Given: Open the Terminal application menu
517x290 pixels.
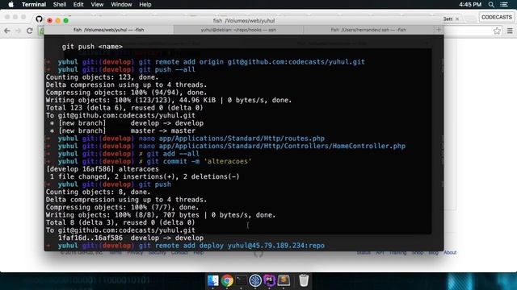Looking at the screenshot, I should pos(34,4).
